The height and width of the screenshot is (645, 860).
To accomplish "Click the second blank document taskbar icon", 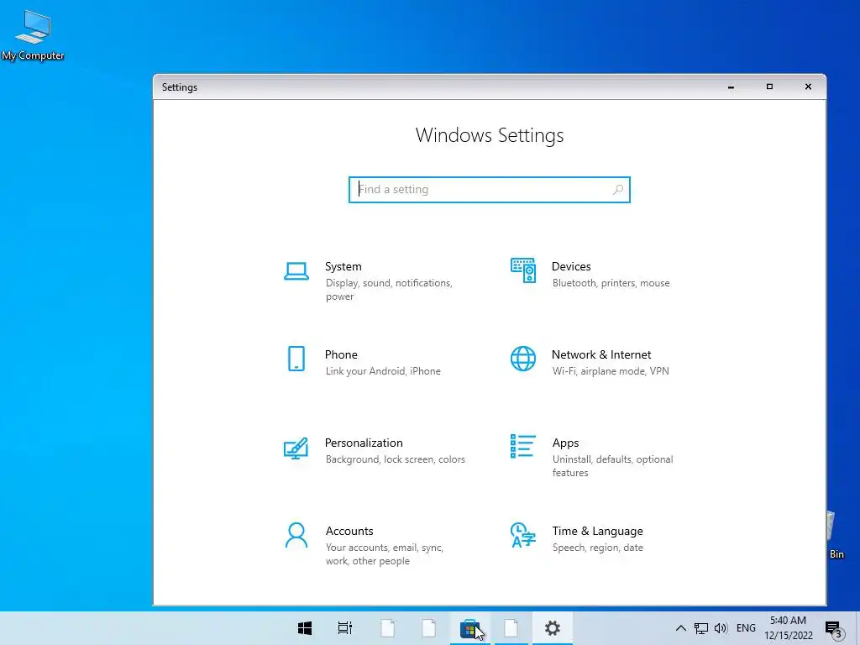I will point(429,628).
